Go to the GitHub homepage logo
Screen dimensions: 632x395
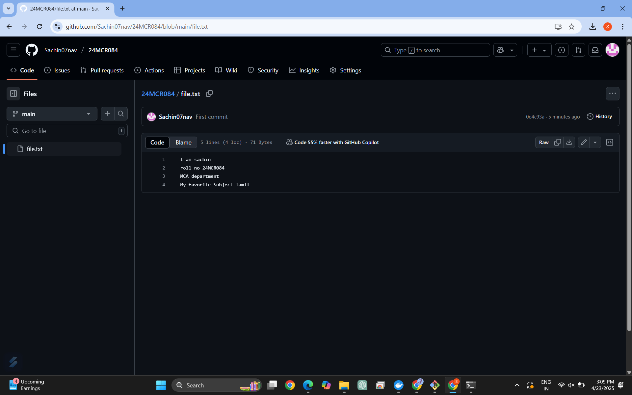(x=32, y=50)
